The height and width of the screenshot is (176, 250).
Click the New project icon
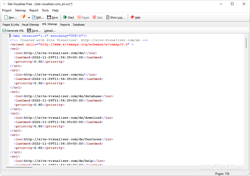(6, 17)
